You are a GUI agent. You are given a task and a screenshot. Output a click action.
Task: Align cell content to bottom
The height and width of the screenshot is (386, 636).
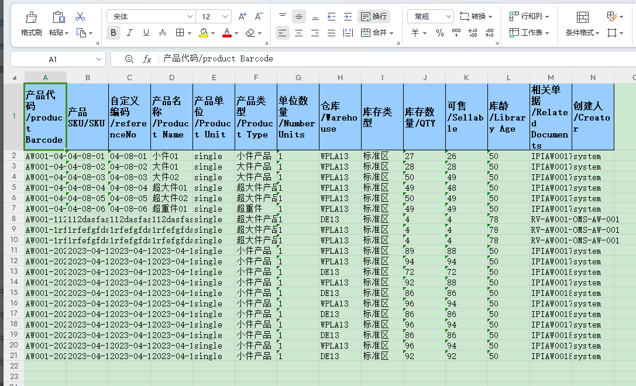(x=315, y=16)
